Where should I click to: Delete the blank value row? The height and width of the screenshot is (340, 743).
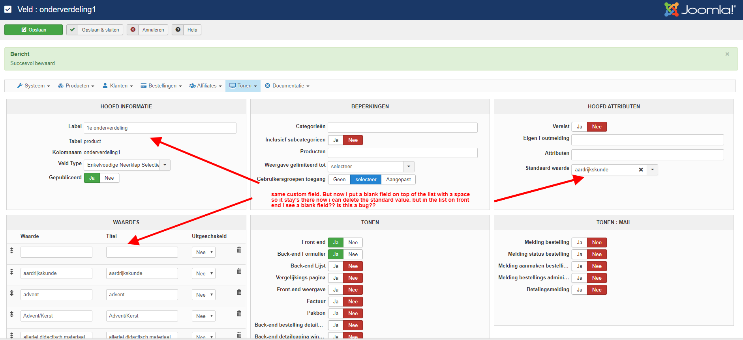(x=239, y=250)
